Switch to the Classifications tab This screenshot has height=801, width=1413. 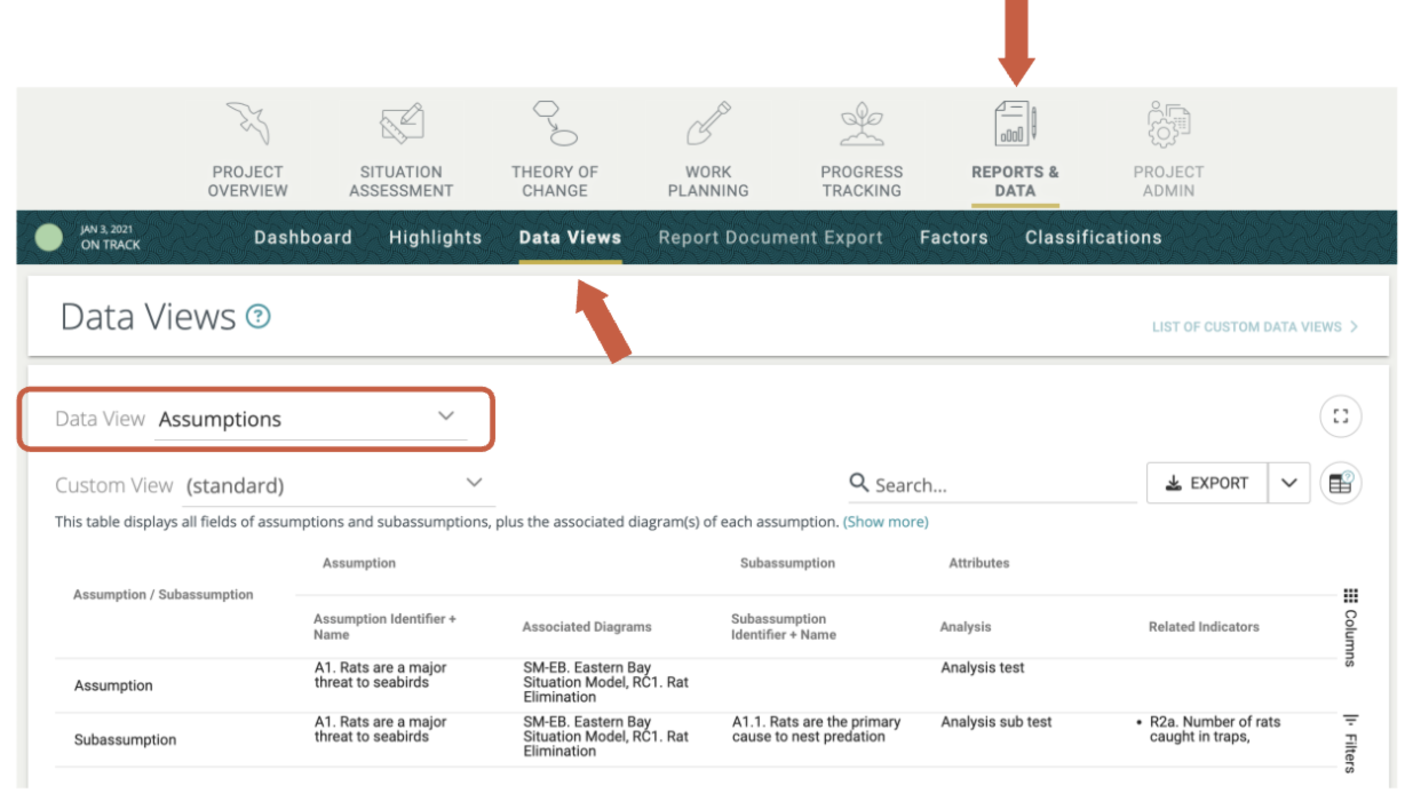coord(1093,237)
